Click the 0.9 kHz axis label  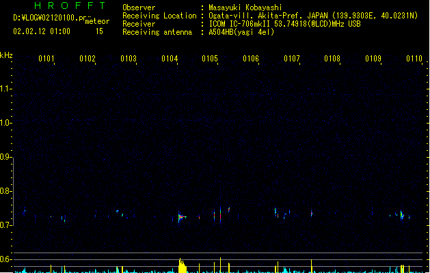[5, 157]
